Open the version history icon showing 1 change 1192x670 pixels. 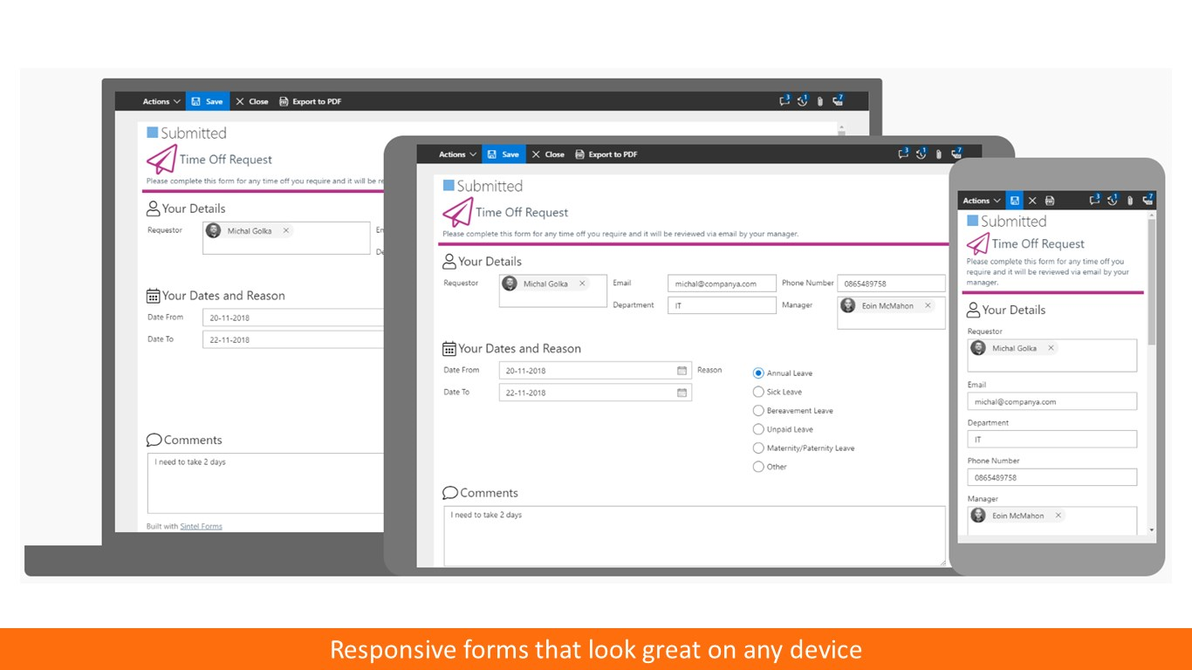coord(921,154)
